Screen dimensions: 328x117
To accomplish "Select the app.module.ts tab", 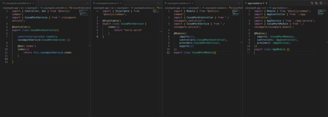I will point(256,3).
